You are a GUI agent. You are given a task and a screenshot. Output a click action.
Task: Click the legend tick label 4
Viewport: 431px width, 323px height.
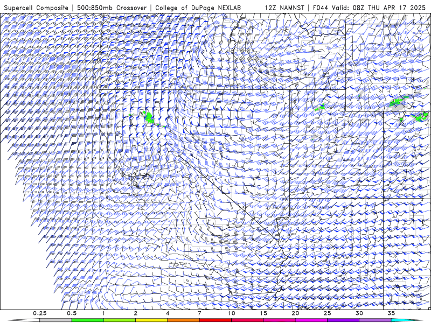[168, 313]
